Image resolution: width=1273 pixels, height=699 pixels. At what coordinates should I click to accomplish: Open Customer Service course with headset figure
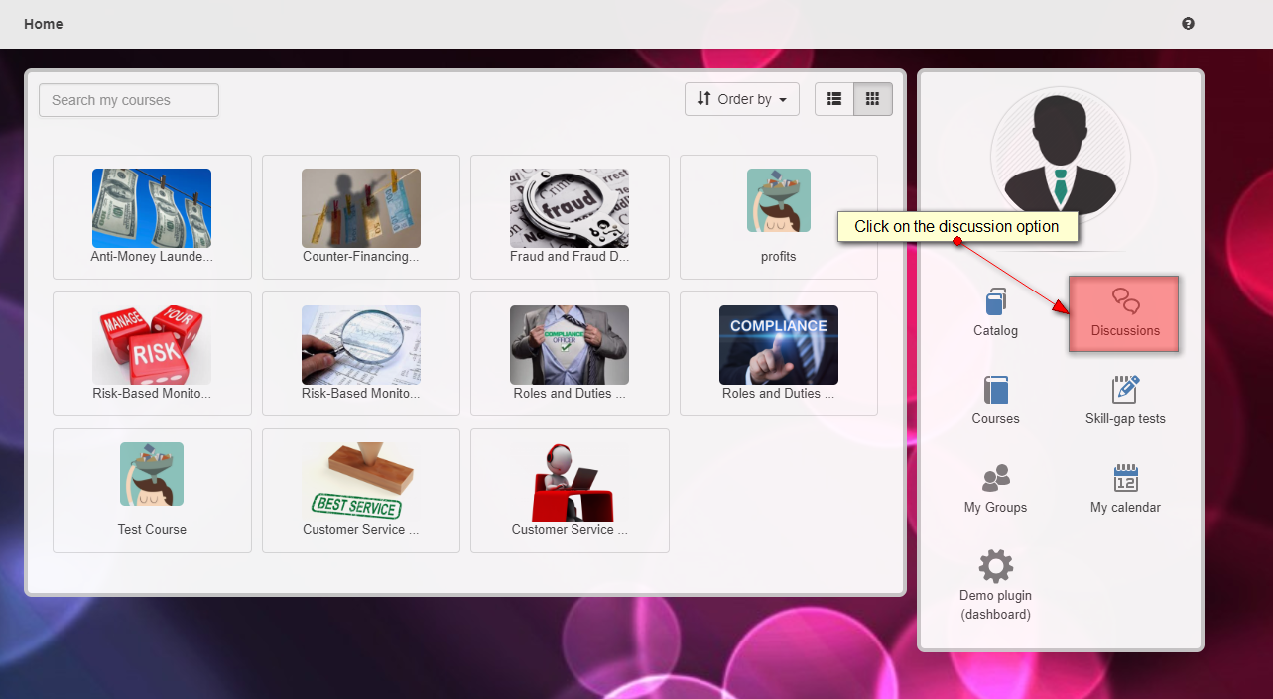[x=570, y=482]
